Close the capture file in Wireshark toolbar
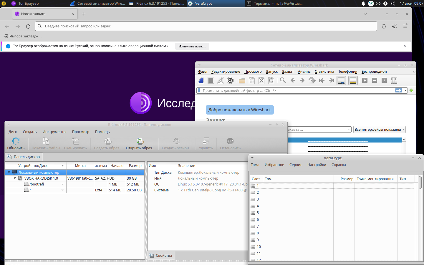 pos(261,80)
